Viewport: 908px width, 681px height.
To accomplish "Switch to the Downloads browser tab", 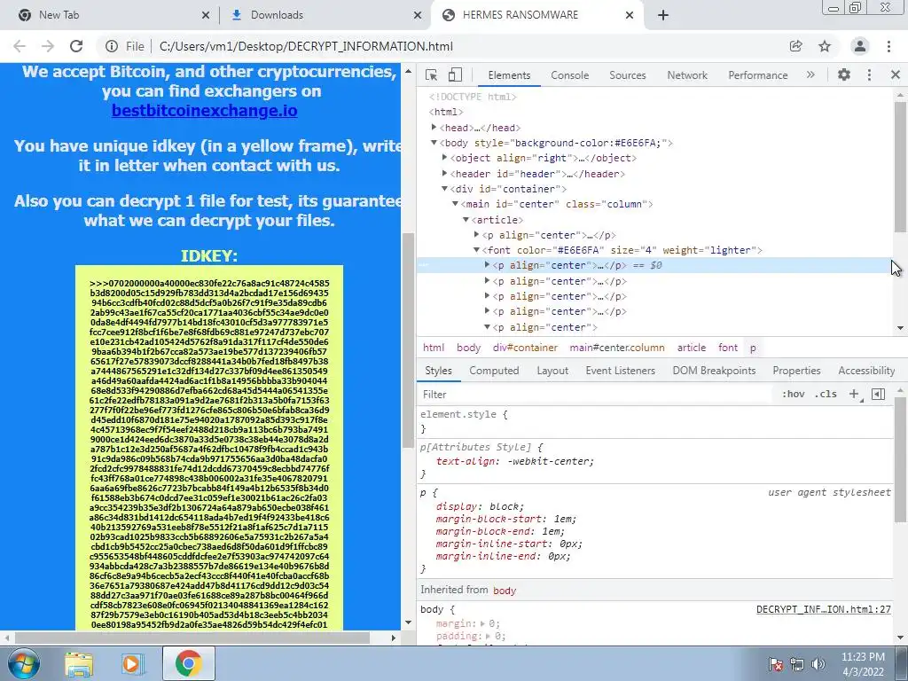I will 325,15.
